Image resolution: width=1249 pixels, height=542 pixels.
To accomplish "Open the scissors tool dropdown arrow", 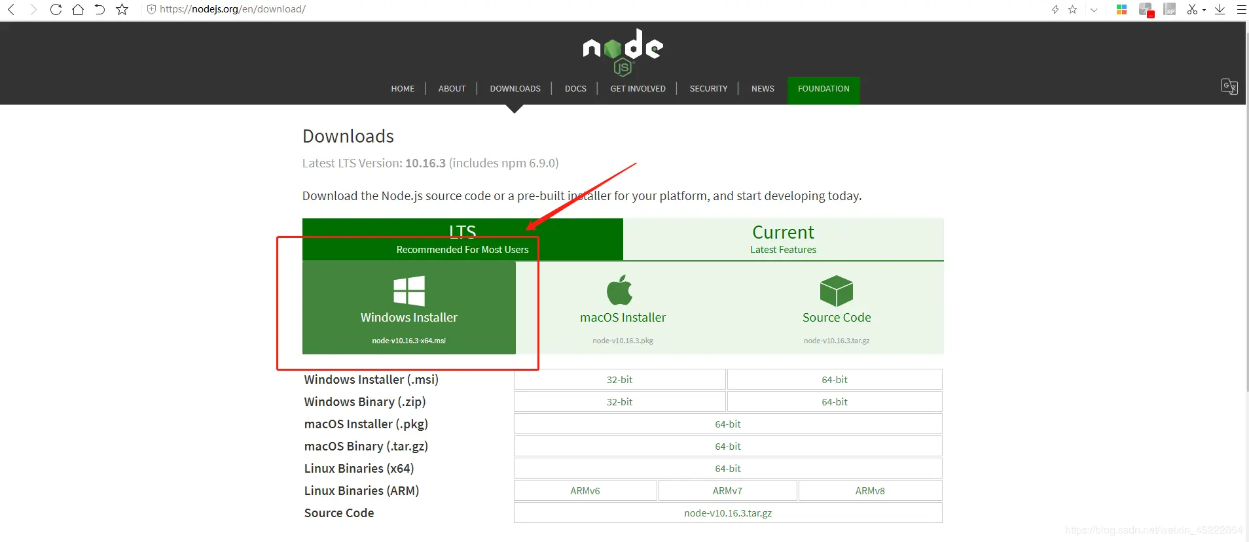I will 1204,10.
